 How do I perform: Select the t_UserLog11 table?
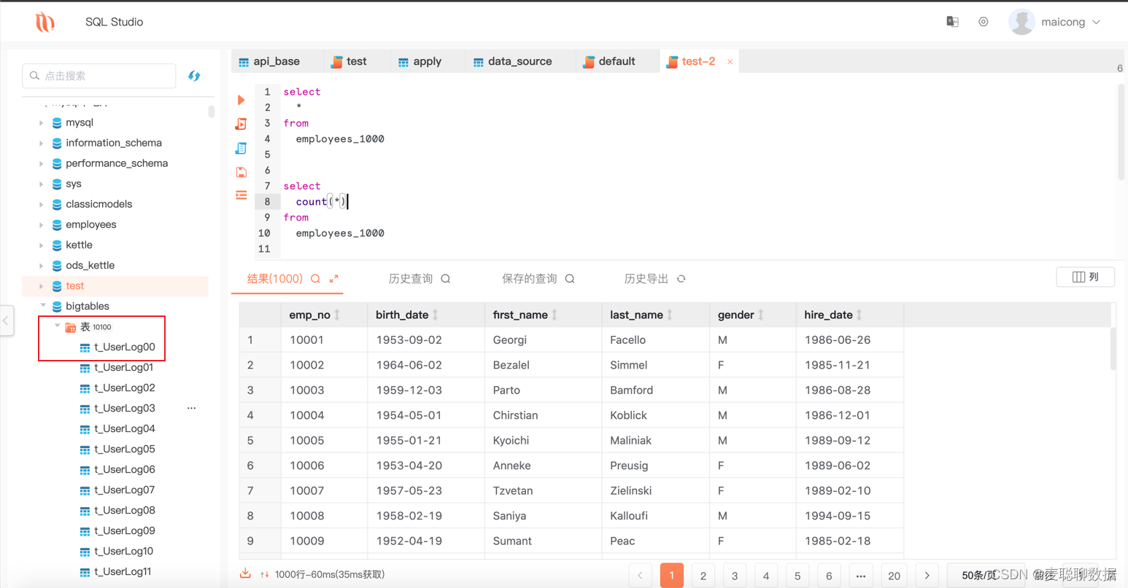123,571
